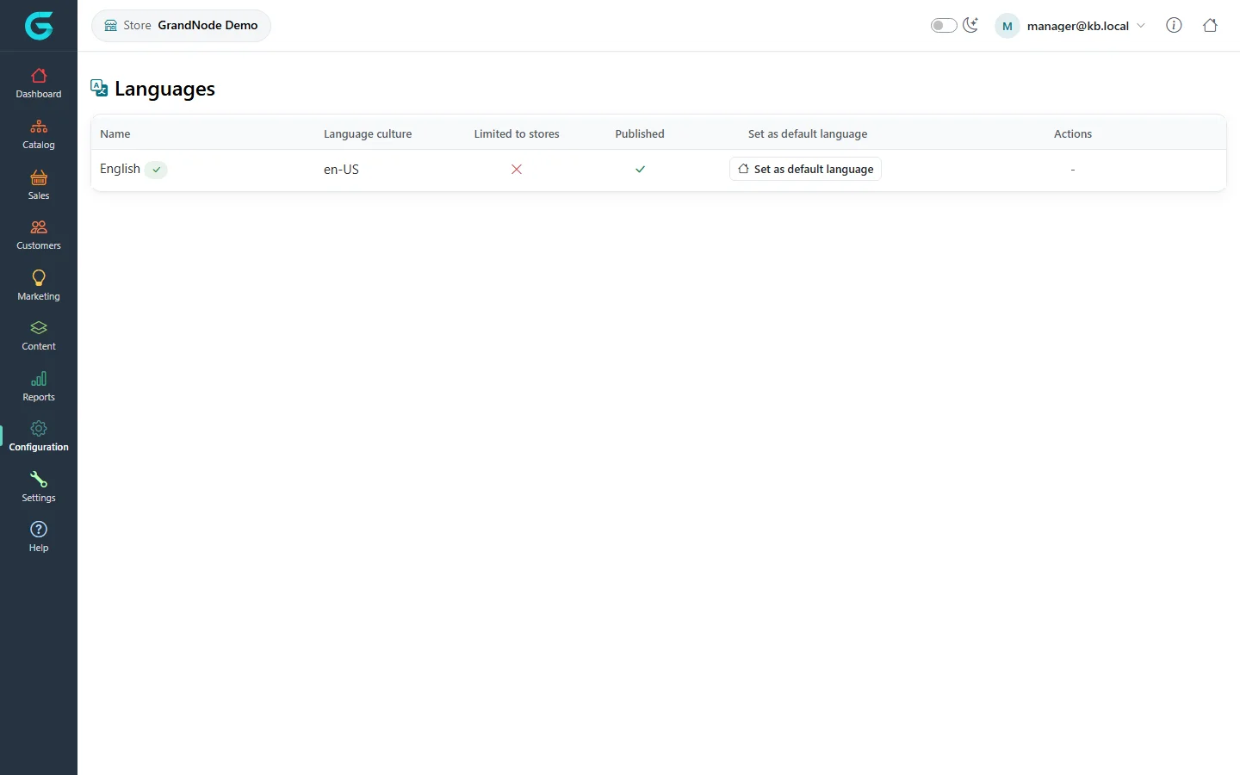The height and width of the screenshot is (775, 1240).
Task: Click the red X under Limited to stores
Action: pos(517,170)
